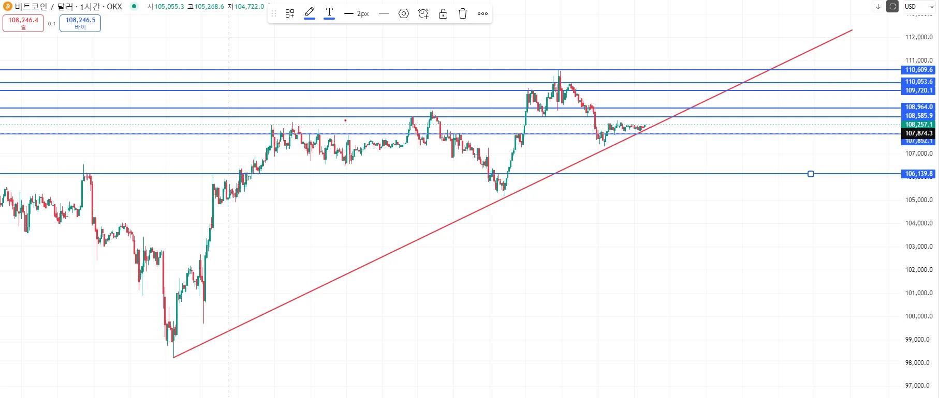Image resolution: width=939 pixels, height=398 pixels.
Task: Click the blue 108,246.5 buy button
Action: point(80,23)
